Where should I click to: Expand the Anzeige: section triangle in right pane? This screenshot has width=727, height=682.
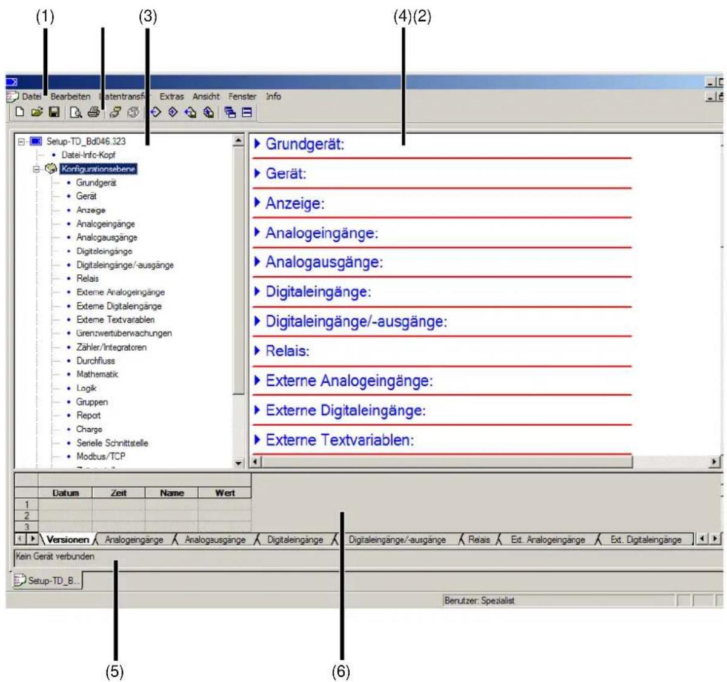[257, 203]
